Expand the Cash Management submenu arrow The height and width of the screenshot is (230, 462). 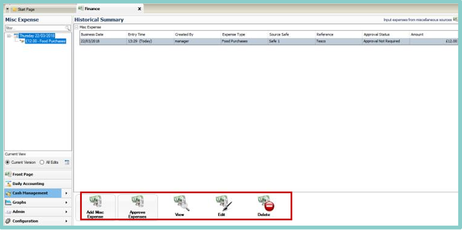pos(66,193)
